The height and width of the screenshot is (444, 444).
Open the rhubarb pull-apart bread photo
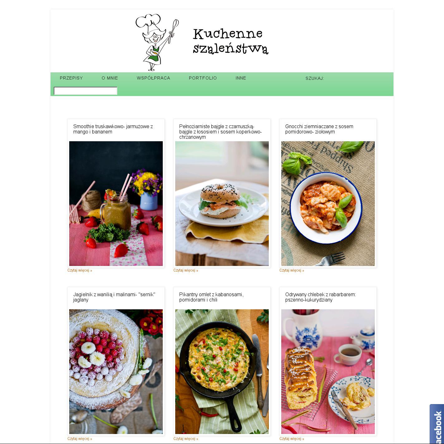pos(328,372)
